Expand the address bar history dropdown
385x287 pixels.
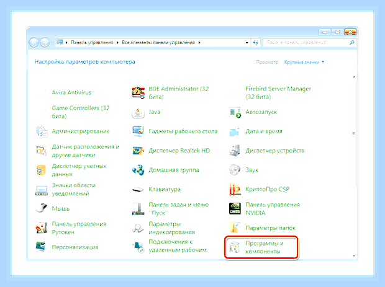[247, 43]
